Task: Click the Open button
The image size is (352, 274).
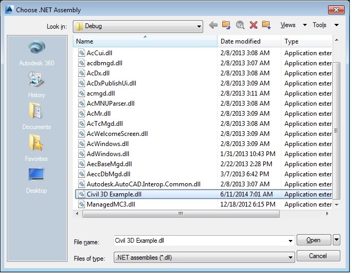Action: [x=314, y=240]
